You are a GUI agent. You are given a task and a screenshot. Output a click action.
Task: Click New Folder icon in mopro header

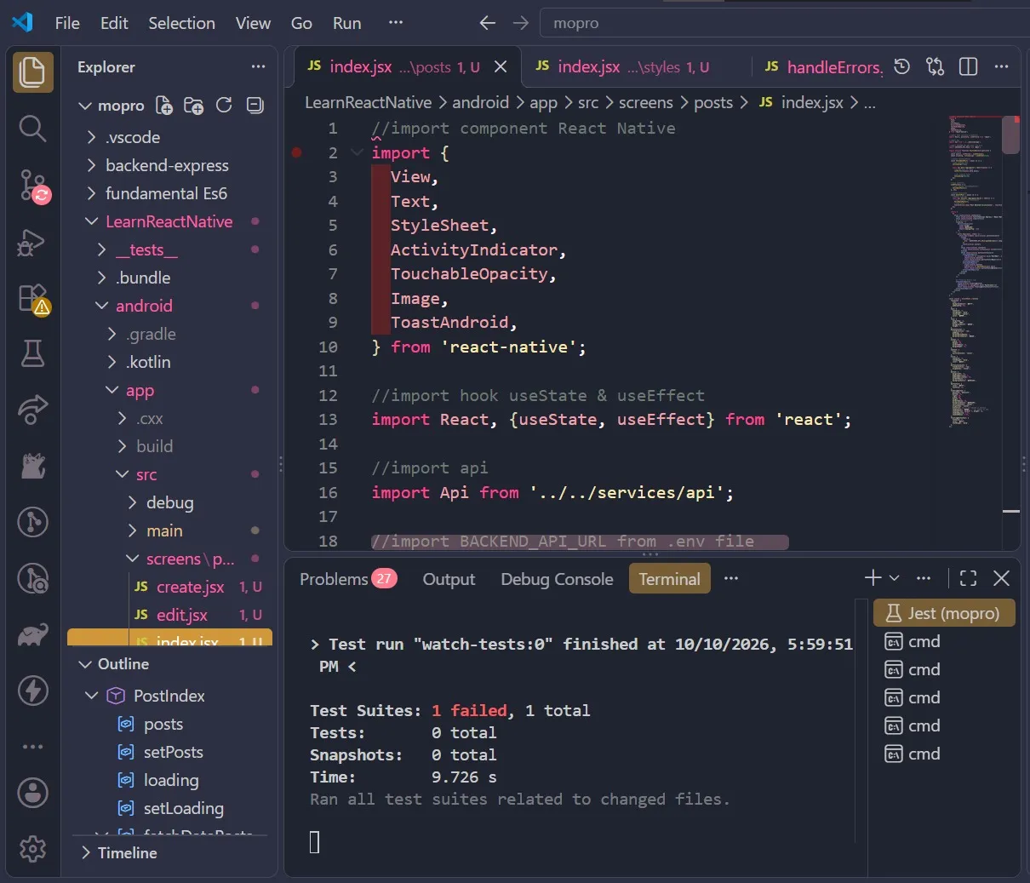click(194, 106)
